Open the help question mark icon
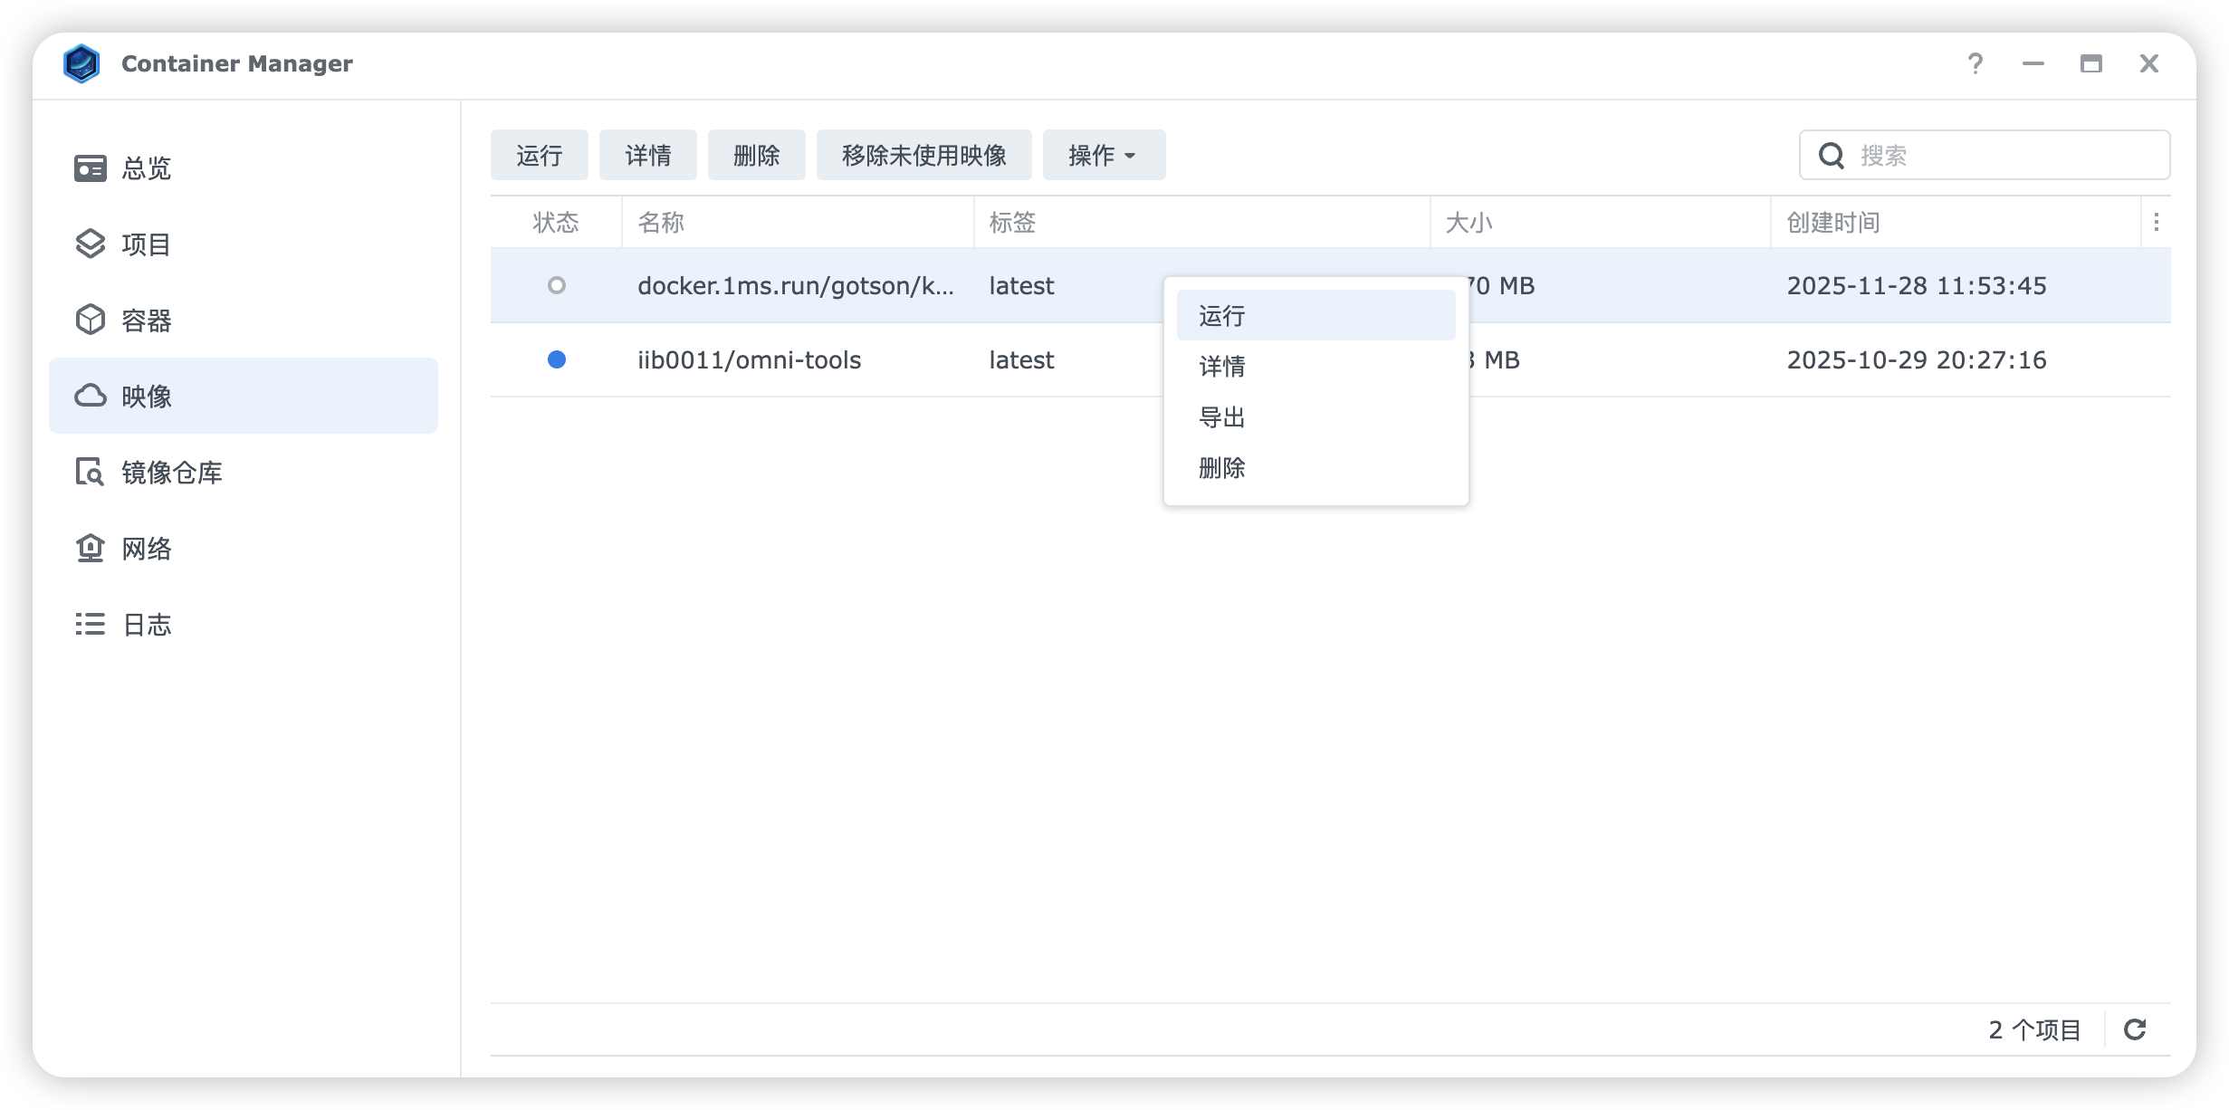Screen dimensions: 2229x1110 coord(1975,63)
